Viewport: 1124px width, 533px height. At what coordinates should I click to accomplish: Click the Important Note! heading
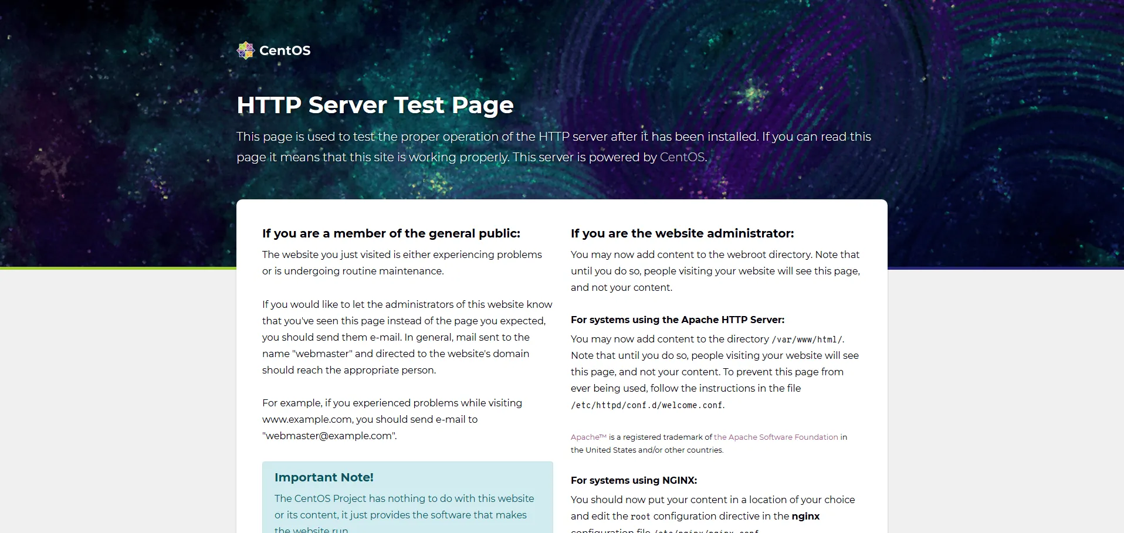[324, 477]
